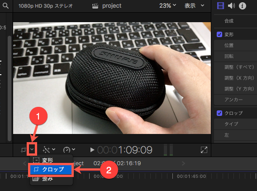
Task: Open the retime dropdown chevron
Action: tap(73, 149)
